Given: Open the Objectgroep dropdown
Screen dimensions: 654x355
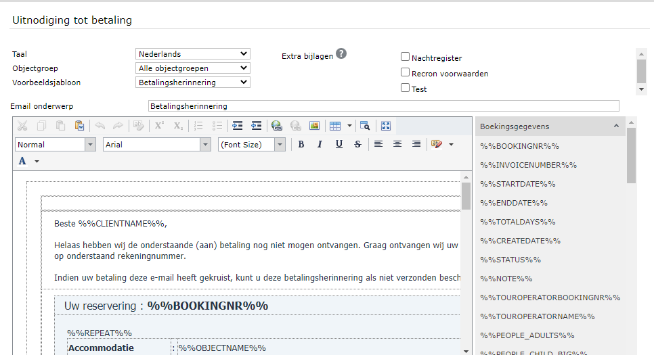Looking at the screenshot, I should point(193,68).
